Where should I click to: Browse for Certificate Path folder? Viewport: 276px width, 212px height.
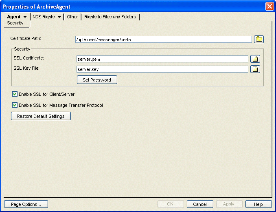pos(259,39)
